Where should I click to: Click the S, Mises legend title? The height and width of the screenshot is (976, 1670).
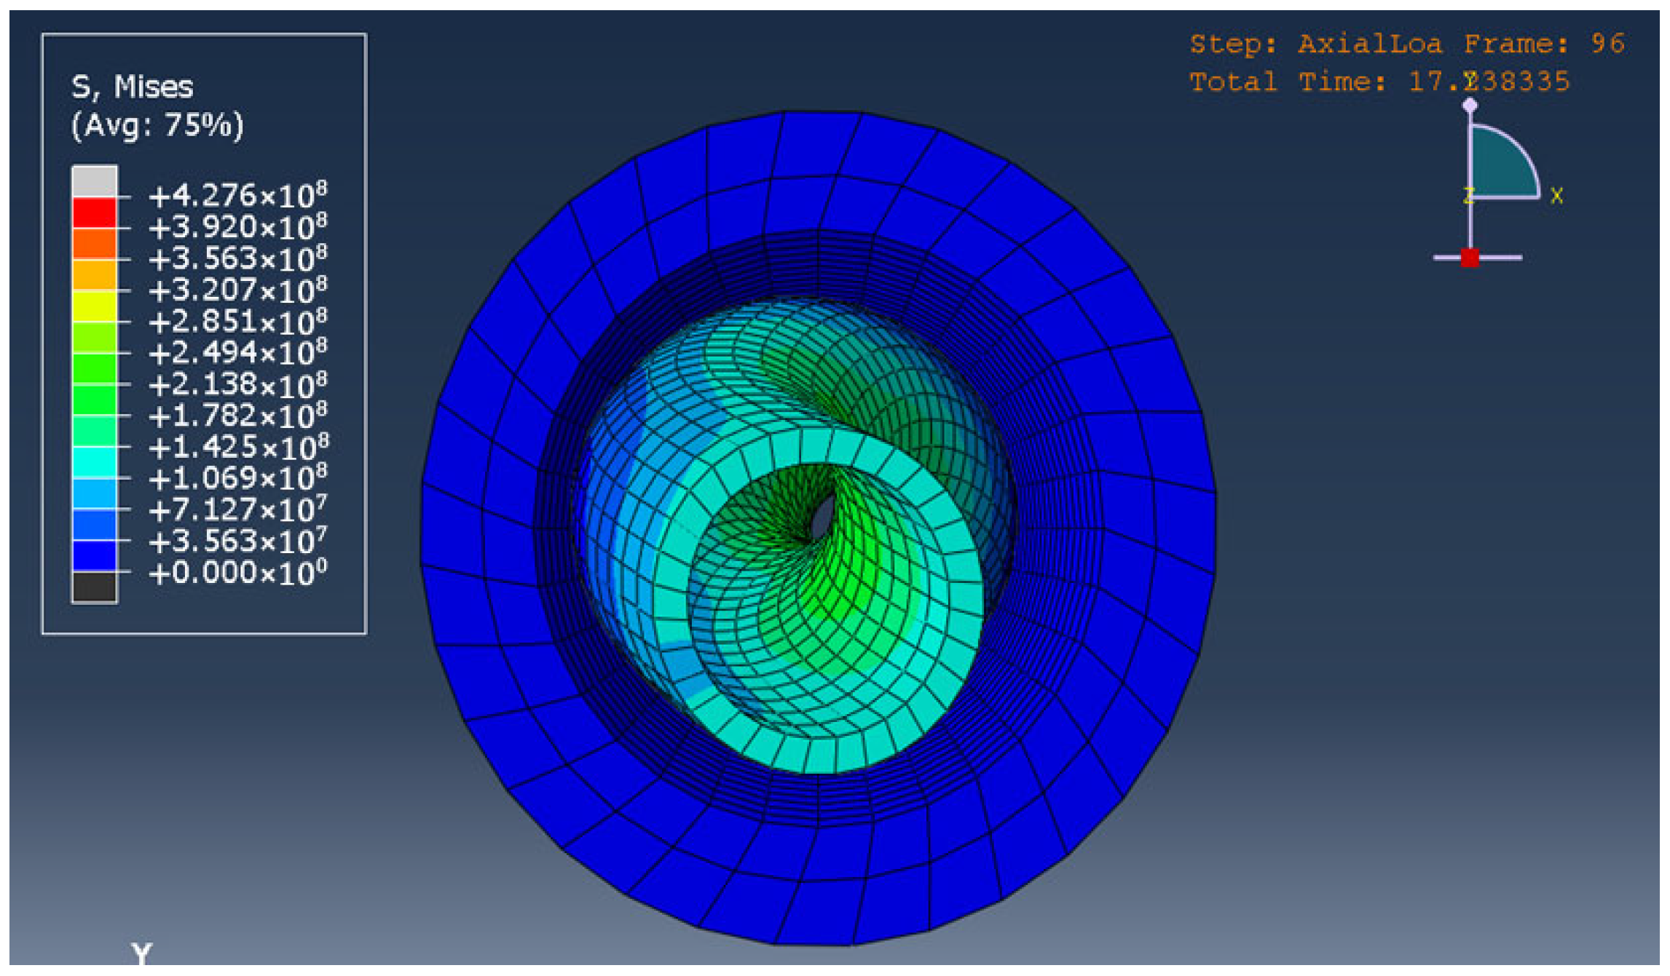[x=133, y=87]
